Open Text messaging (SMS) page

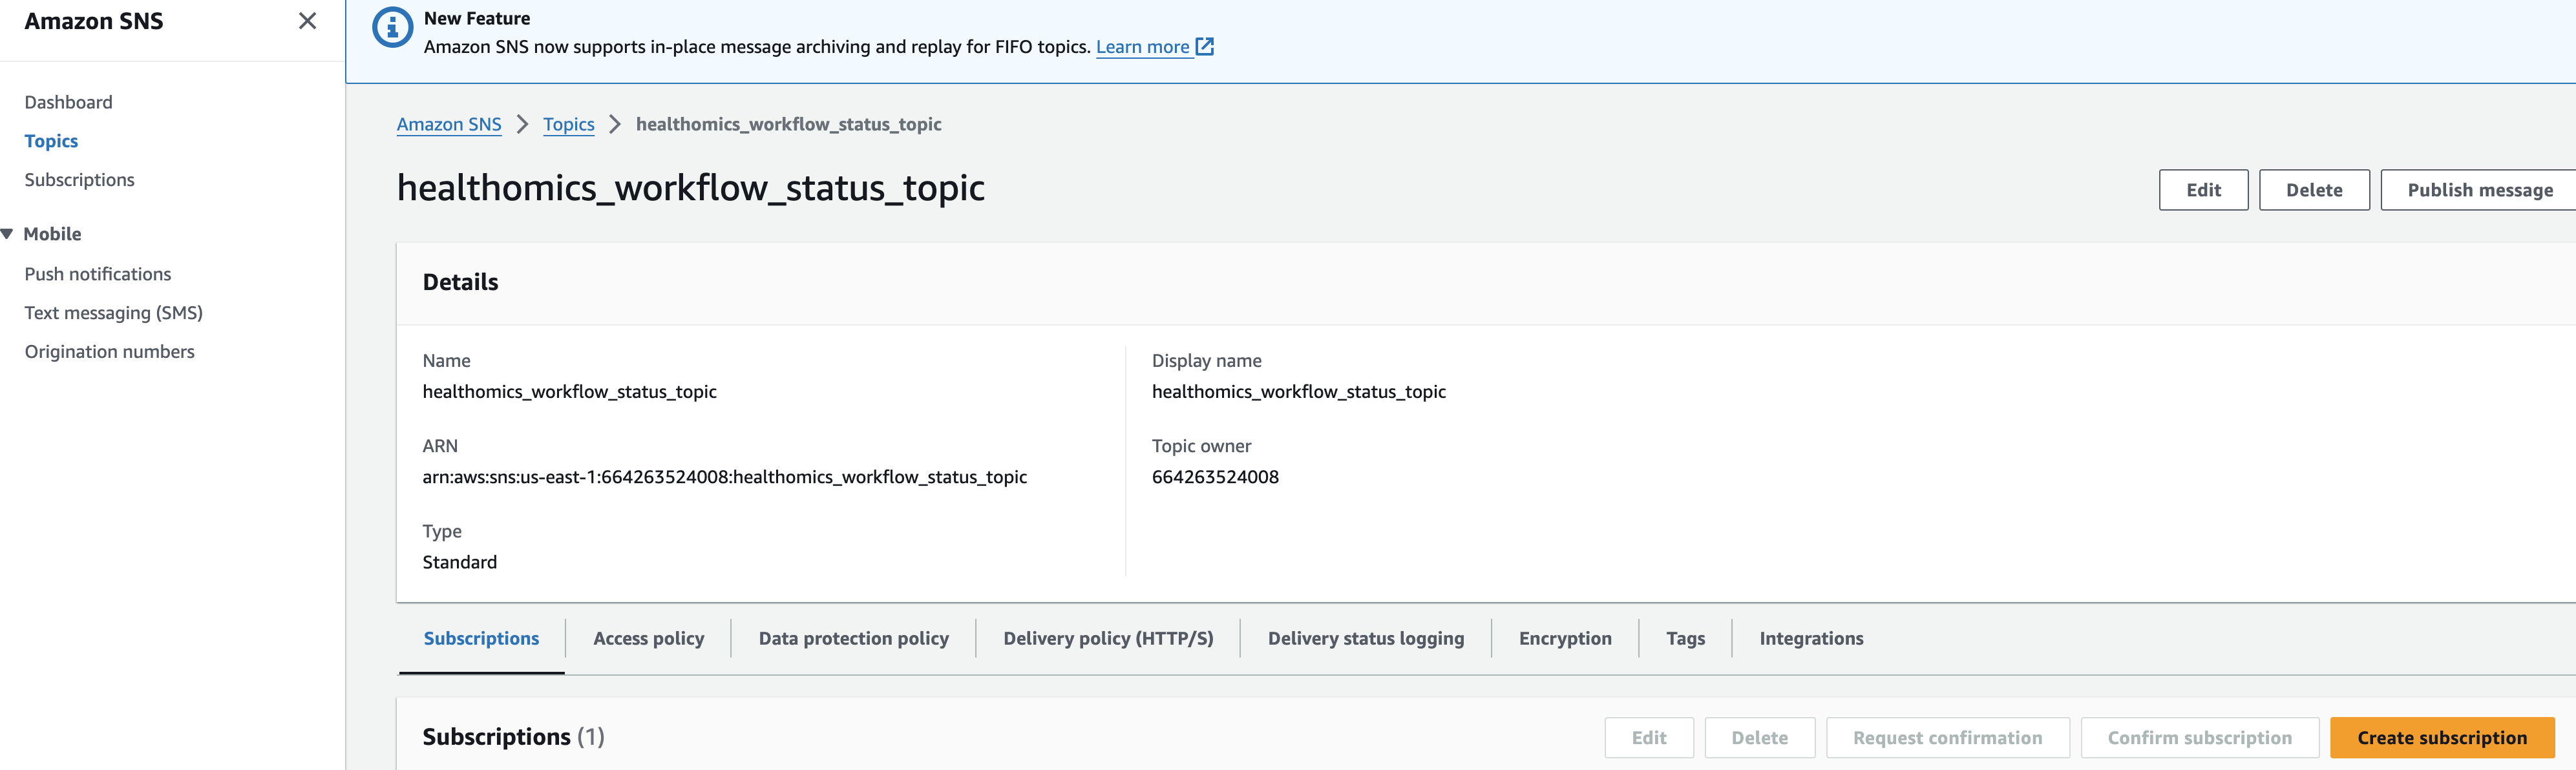114,313
